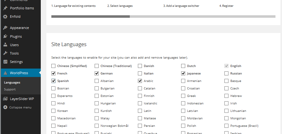
Task: Uncheck the Arabic language checkbox
Action: (x=140, y=81)
